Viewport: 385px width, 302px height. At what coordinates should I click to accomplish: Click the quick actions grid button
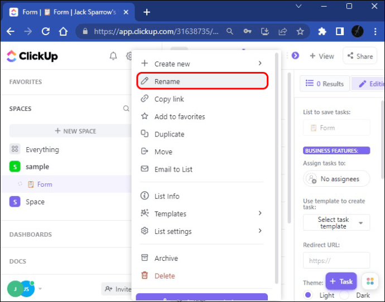[x=370, y=281]
